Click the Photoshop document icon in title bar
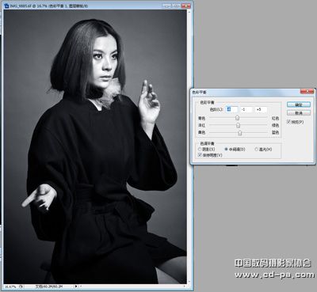The image size is (317, 292). (7, 6)
